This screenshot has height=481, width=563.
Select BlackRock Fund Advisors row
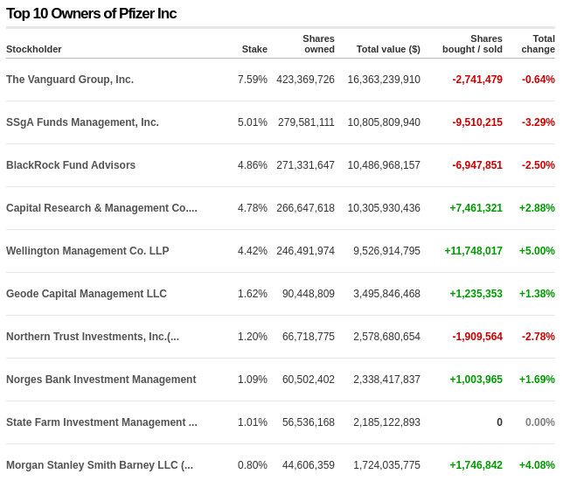[71, 165]
